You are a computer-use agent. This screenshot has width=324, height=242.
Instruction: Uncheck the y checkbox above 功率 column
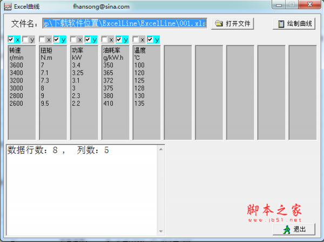tap(87, 39)
